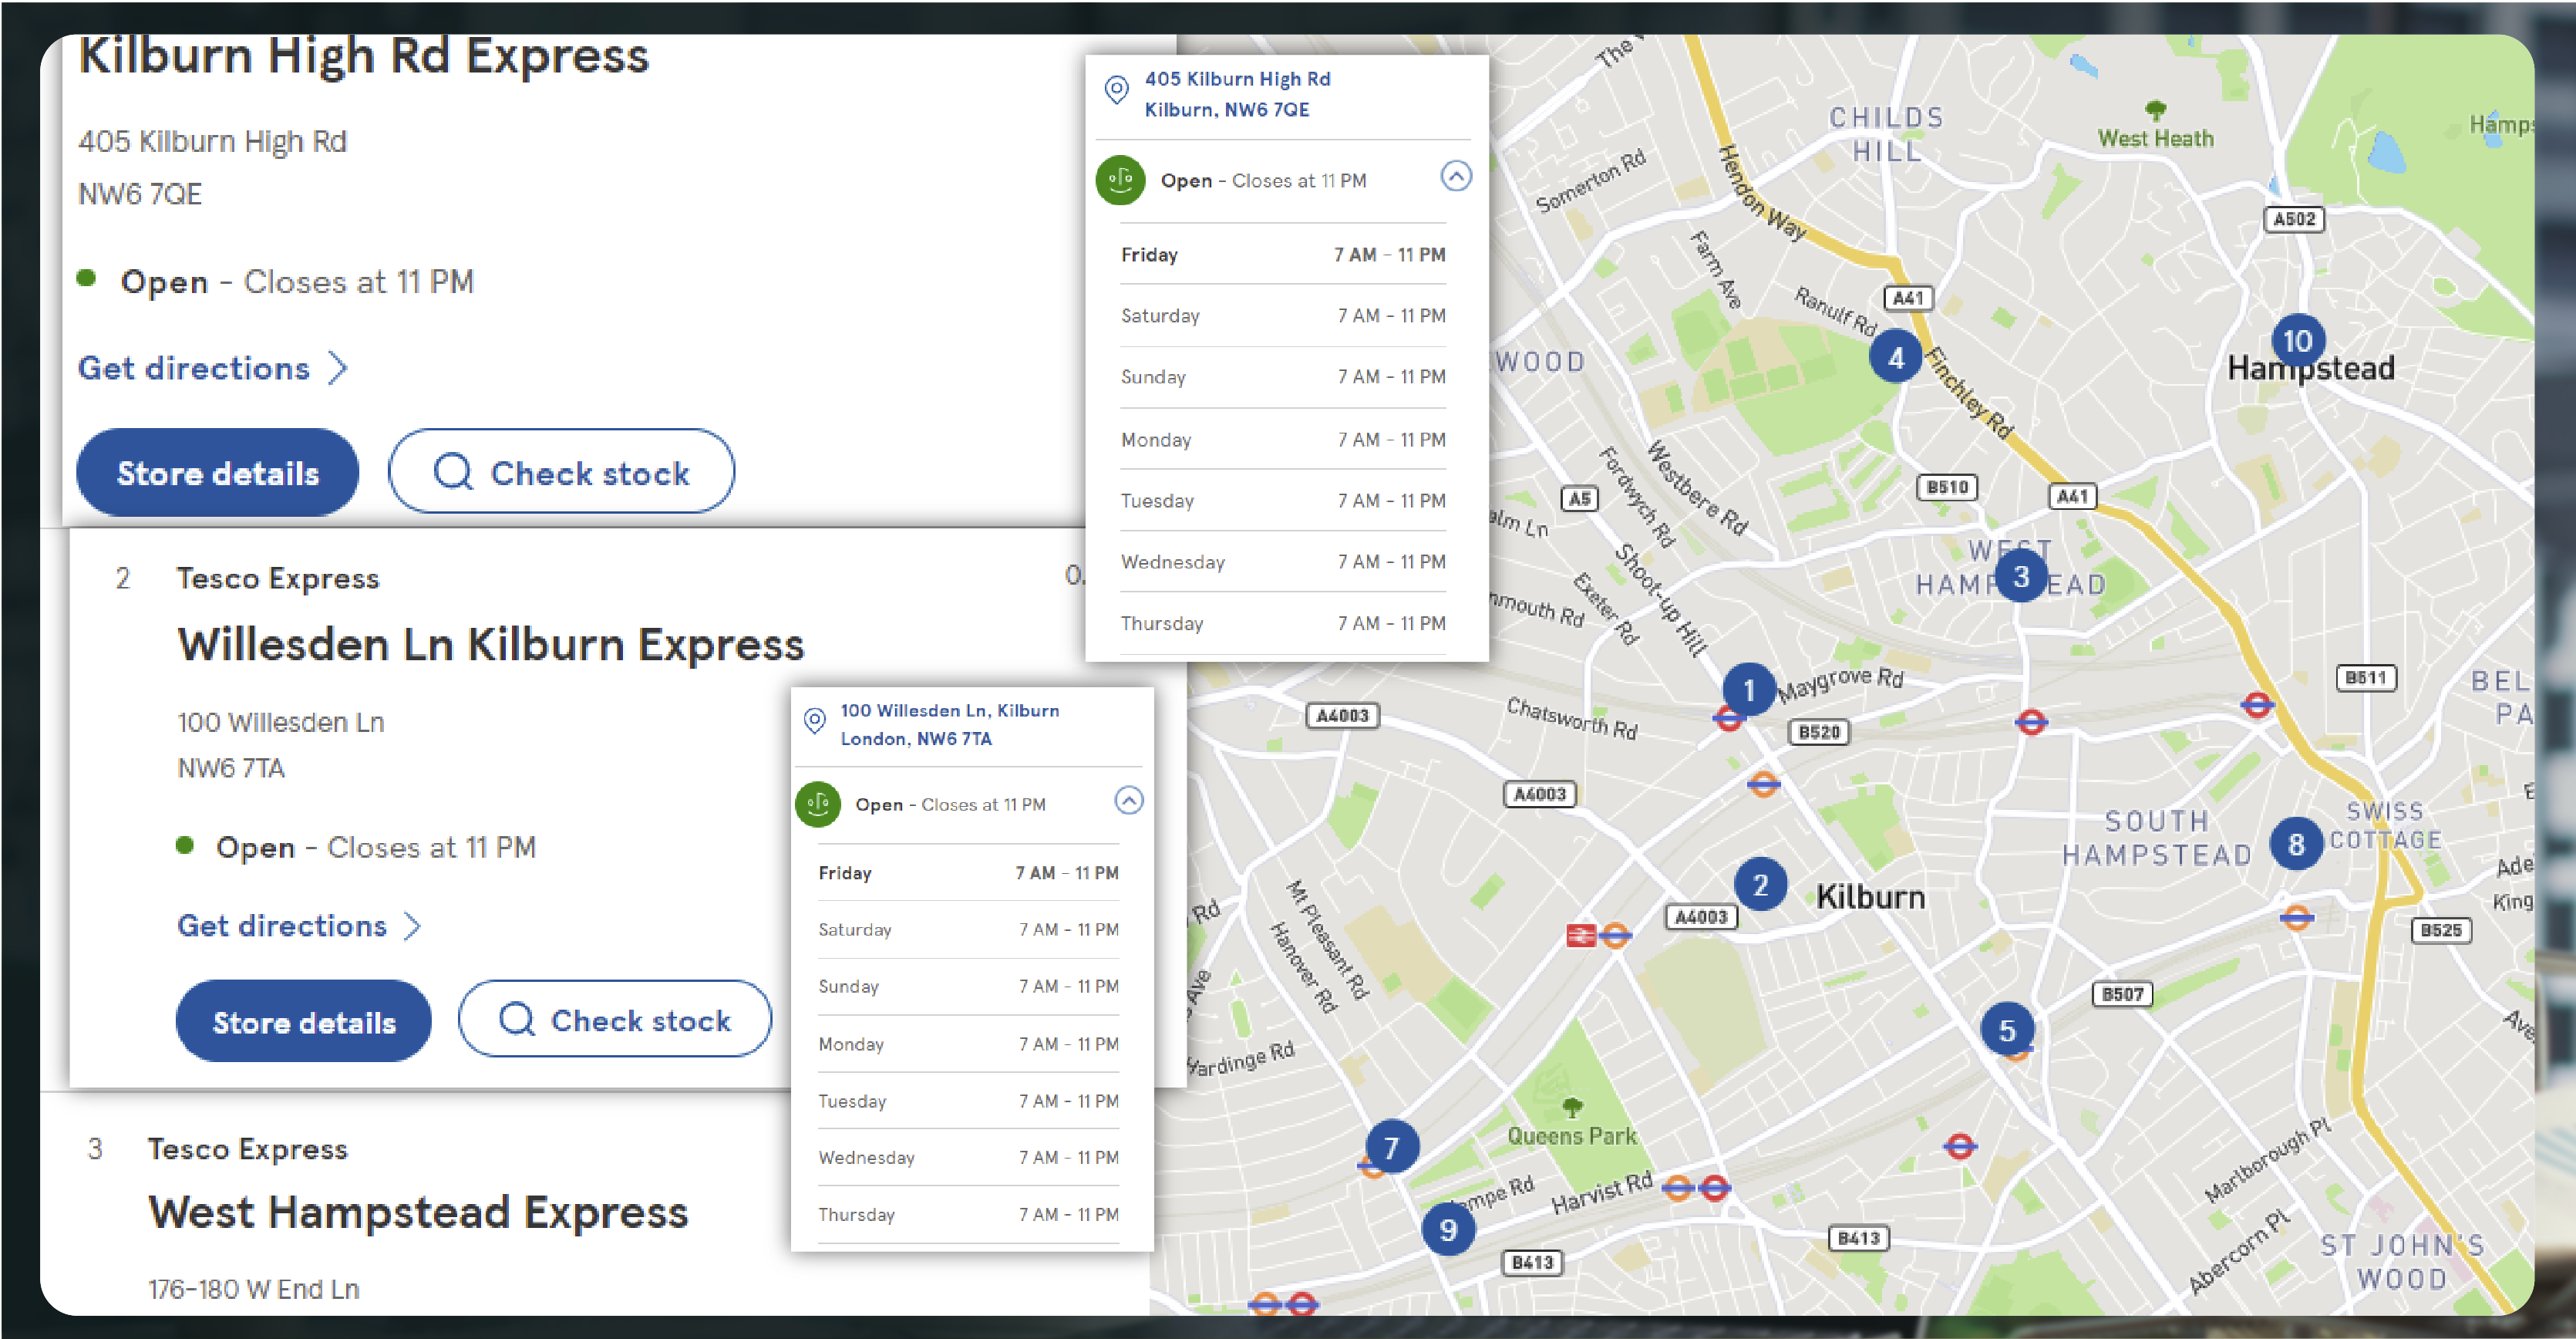Click the Kilburn place label on the map
The image size is (2576, 1339).
pos(1870,896)
